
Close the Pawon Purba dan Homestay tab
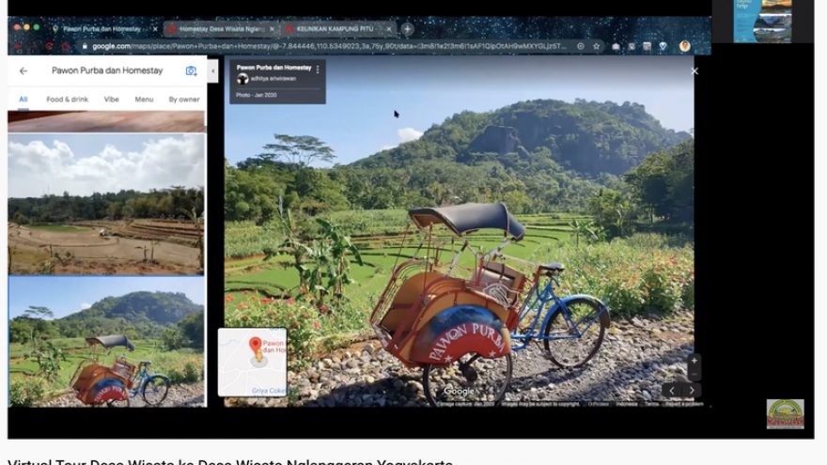click(x=155, y=29)
